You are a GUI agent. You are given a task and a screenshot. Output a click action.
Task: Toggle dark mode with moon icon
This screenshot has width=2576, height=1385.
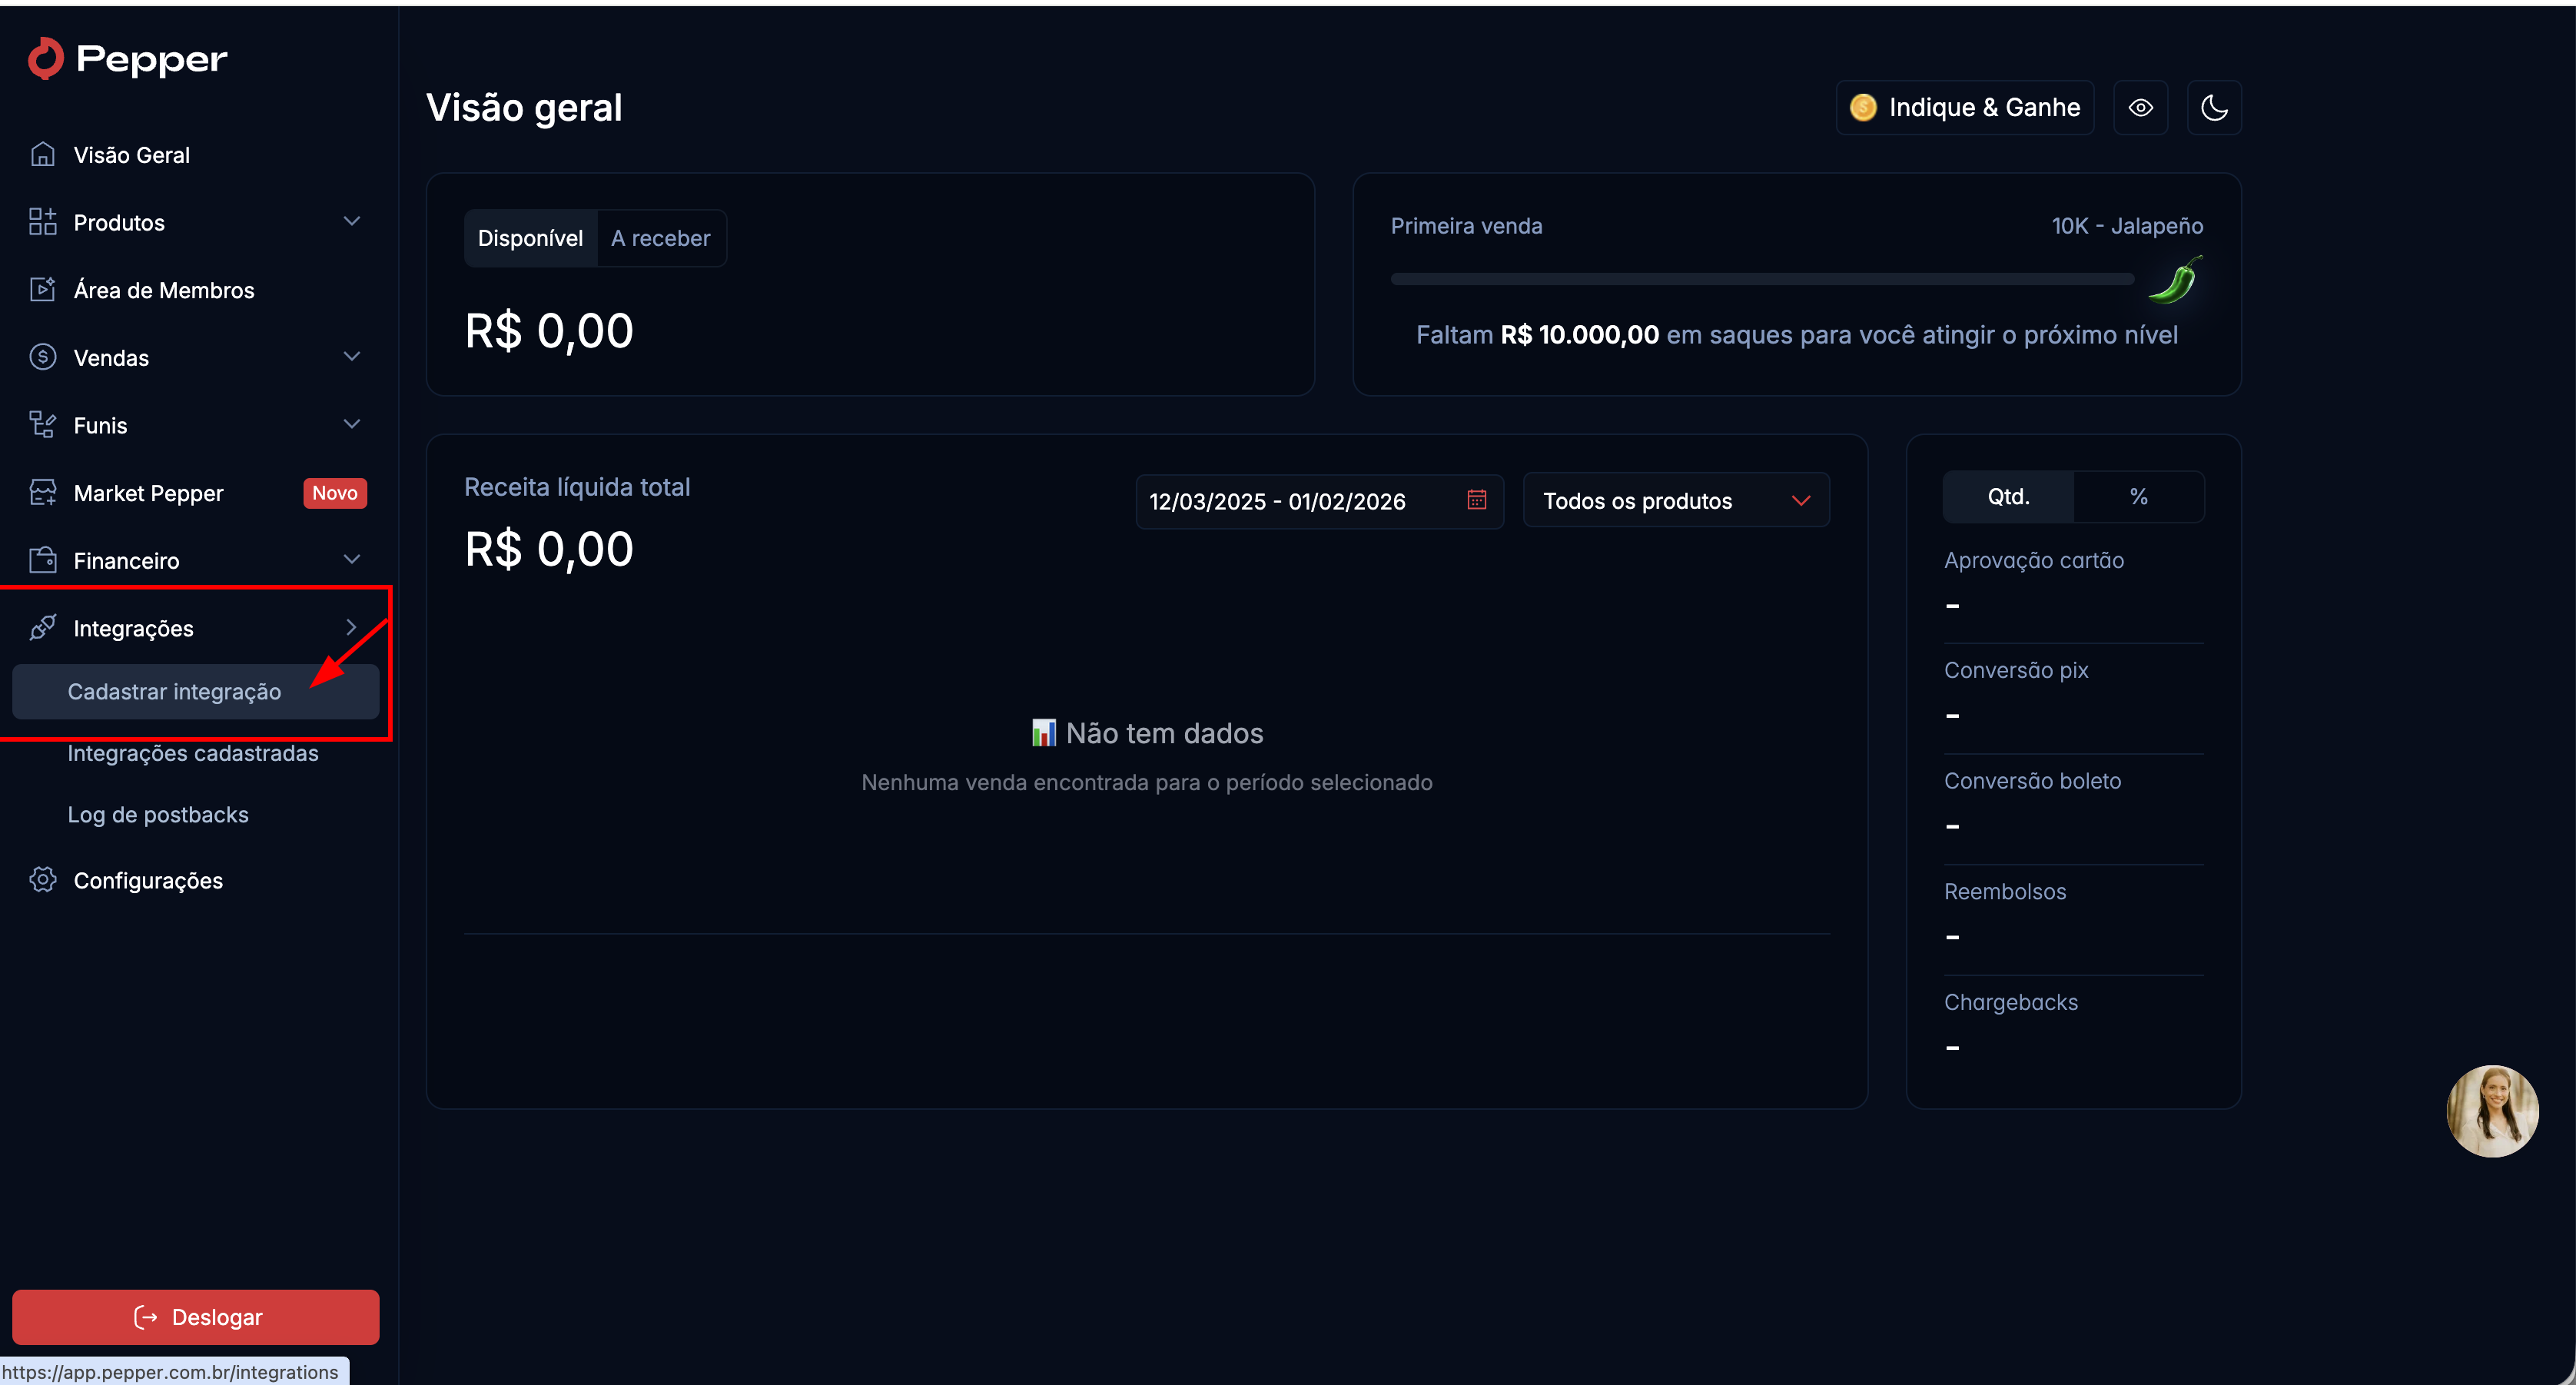click(x=2214, y=108)
